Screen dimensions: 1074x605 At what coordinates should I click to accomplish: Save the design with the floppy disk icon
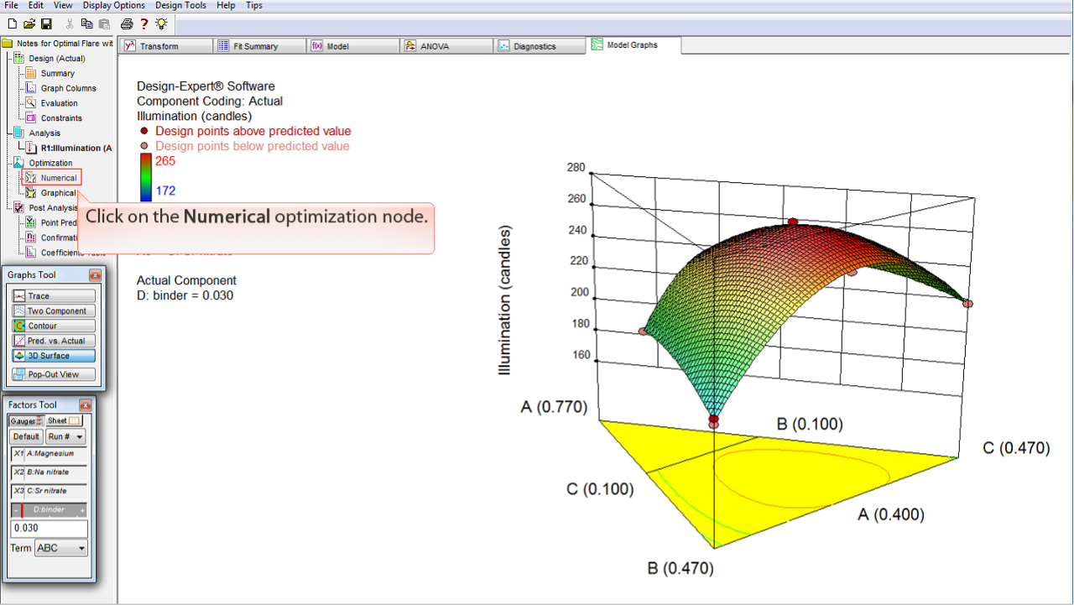tap(46, 23)
